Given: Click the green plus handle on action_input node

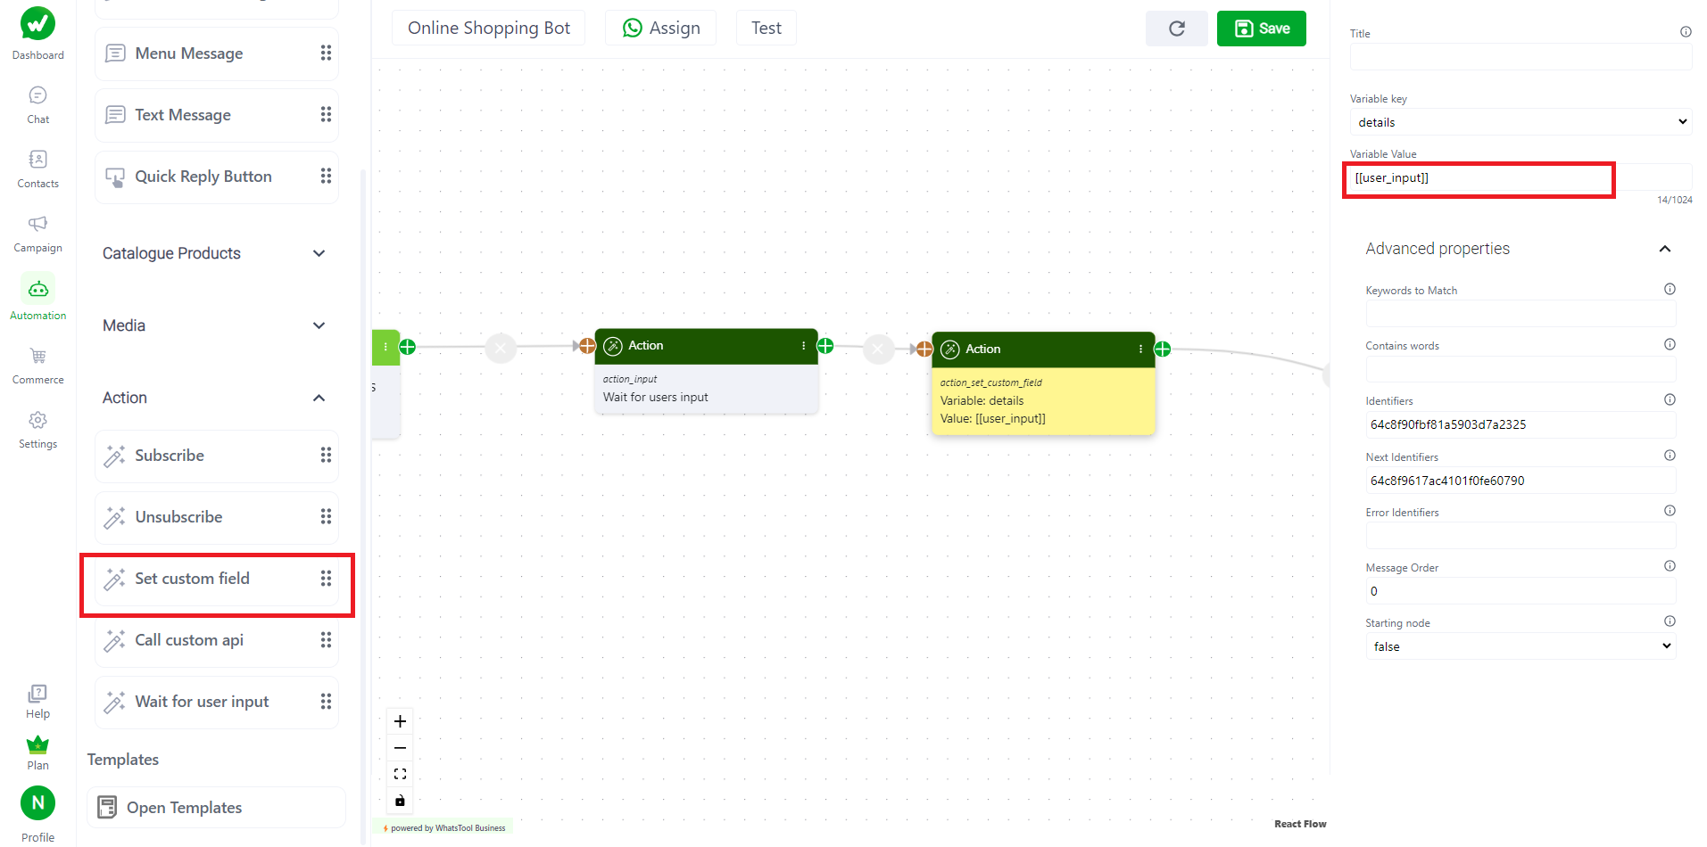Looking at the screenshot, I should (x=825, y=346).
